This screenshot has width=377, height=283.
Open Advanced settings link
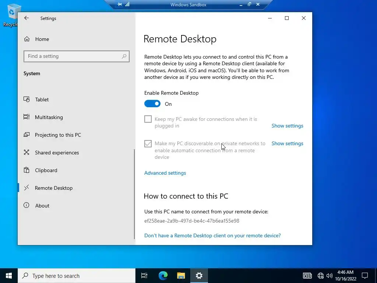point(165,173)
